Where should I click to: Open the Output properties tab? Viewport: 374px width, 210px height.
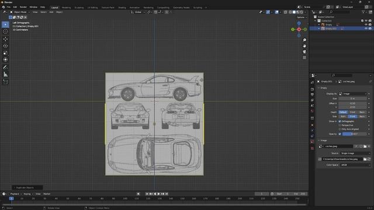312,94
